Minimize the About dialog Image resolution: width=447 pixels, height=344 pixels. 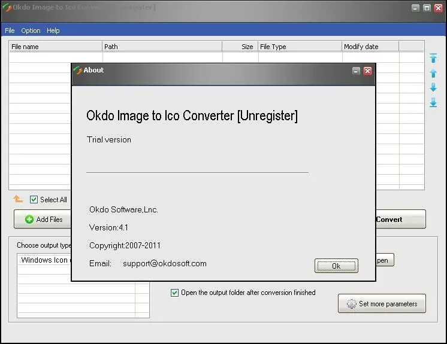pyautogui.click(x=356, y=71)
